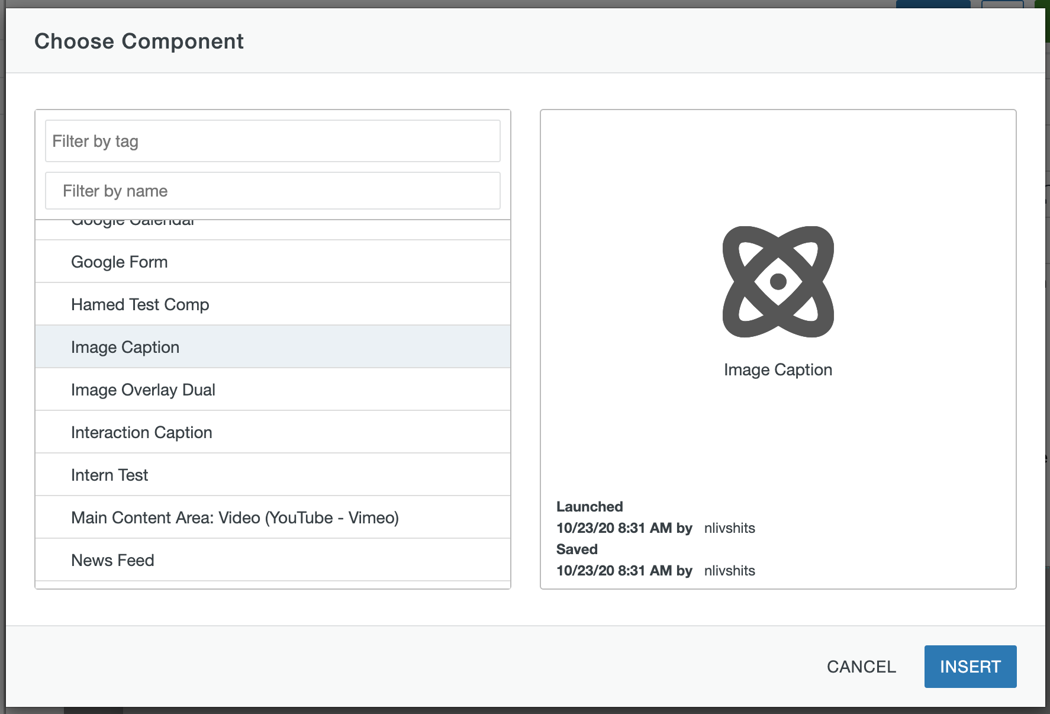
Task: Pick the News Feed component
Action: (273, 560)
